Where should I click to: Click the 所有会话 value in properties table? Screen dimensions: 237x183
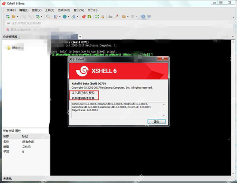point(28,142)
